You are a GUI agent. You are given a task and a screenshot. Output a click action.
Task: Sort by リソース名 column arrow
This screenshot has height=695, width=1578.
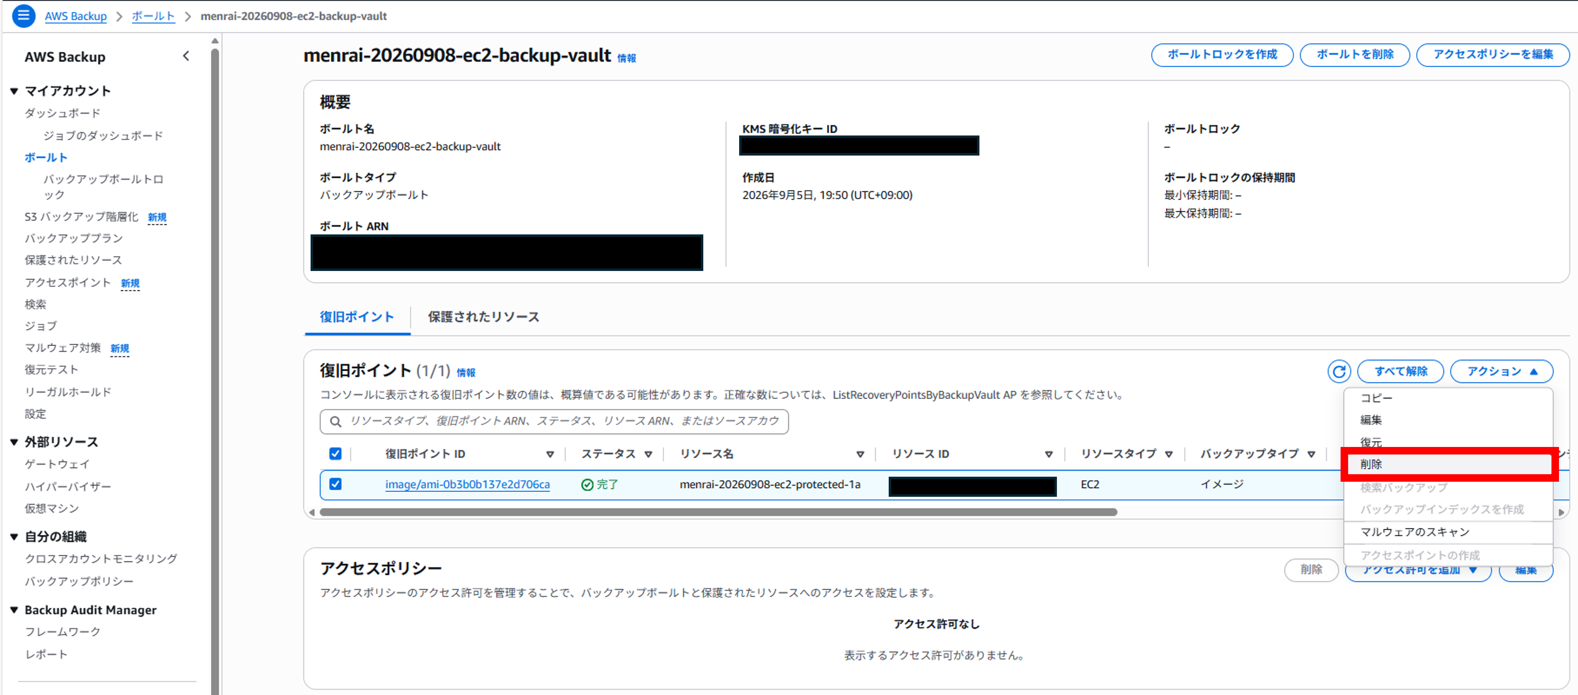point(860,454)
